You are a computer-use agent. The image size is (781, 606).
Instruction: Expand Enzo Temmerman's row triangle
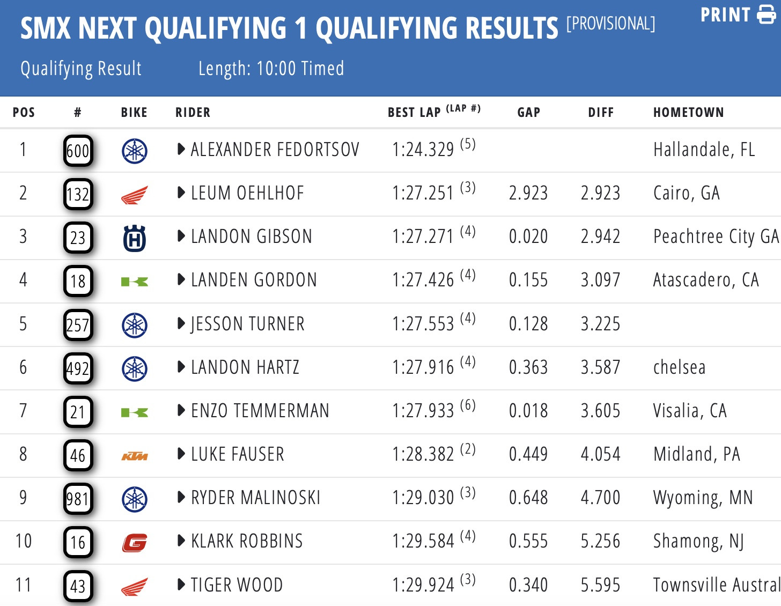click(181, 411)
